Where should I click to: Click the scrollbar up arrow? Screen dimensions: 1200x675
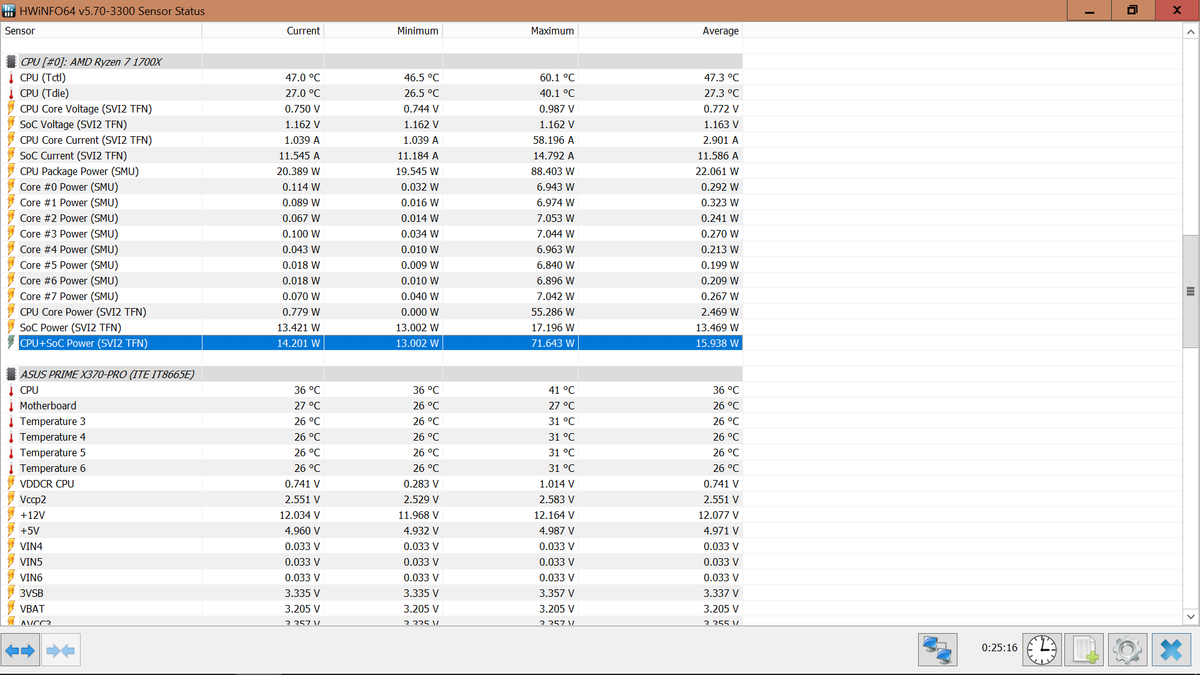point(1191,32)
